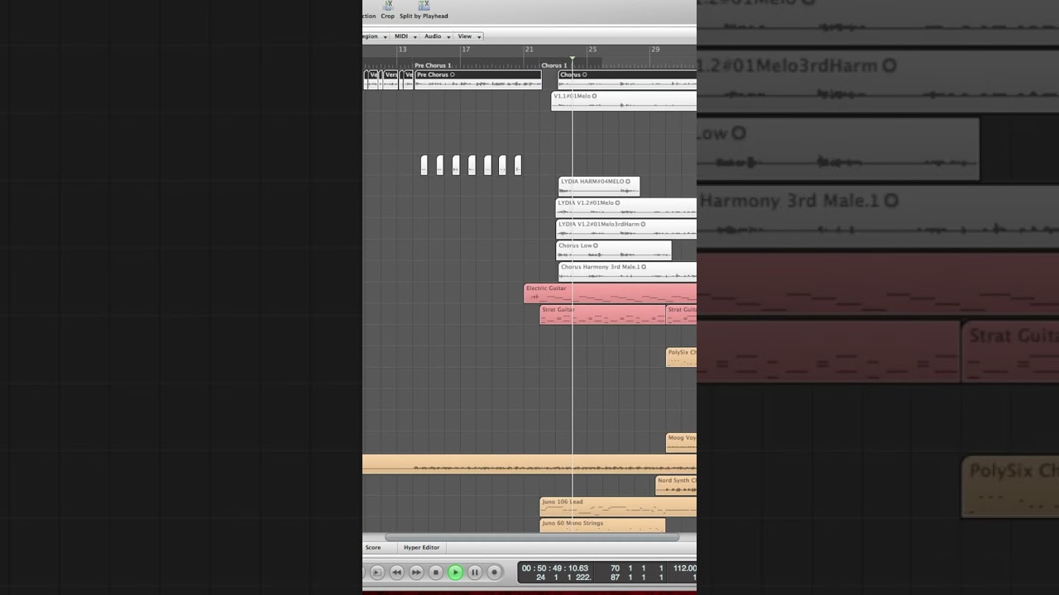1059x595 pixels.
Task: Select Chorus Harmony 3rd Male.1 region
Action: (627, 271)
